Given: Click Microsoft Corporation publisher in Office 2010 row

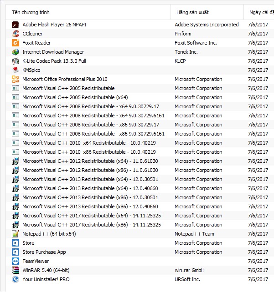Looking at the screenshot, I should coord(198,79).
